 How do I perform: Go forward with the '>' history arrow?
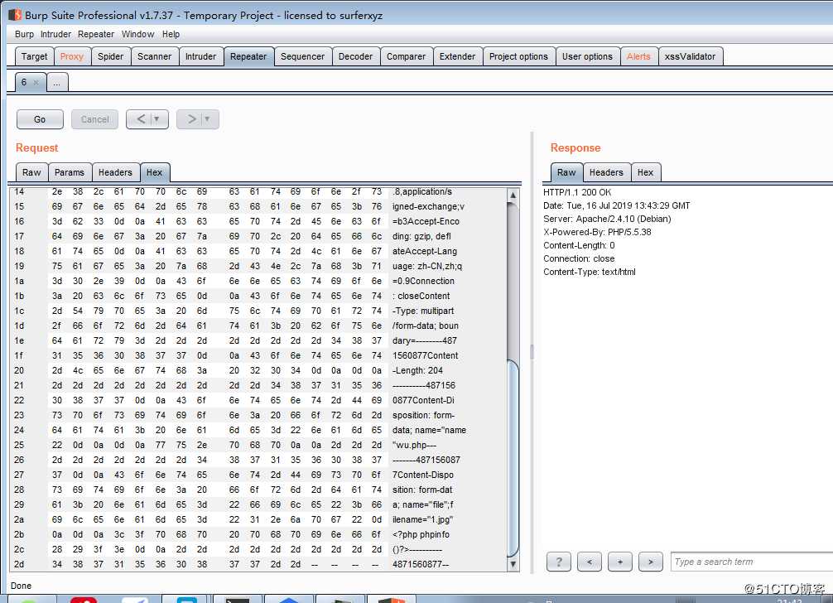click(191, 119)
